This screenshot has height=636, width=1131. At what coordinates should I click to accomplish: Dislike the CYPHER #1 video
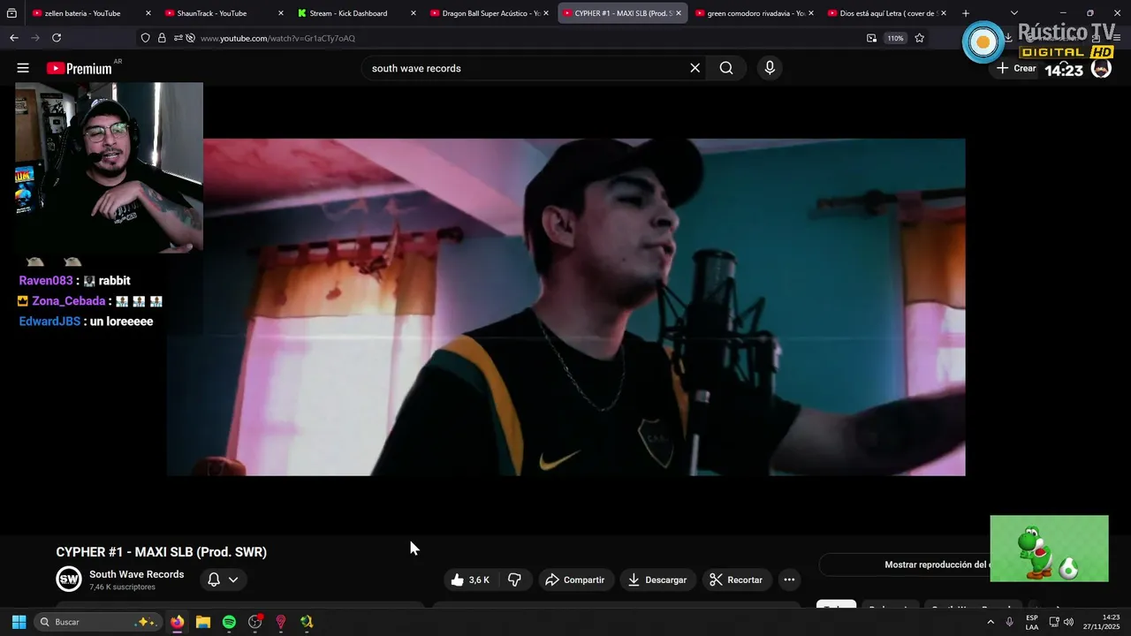tap(515, 579)
